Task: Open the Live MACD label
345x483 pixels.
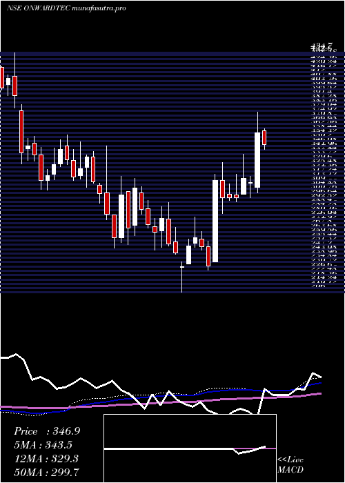Action: tap(290, 465)
